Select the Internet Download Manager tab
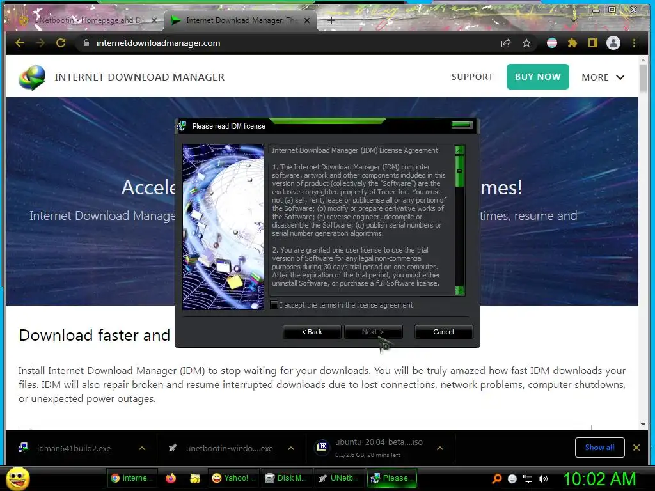Viewport: 655px width, 491px height. coord(241,20)
